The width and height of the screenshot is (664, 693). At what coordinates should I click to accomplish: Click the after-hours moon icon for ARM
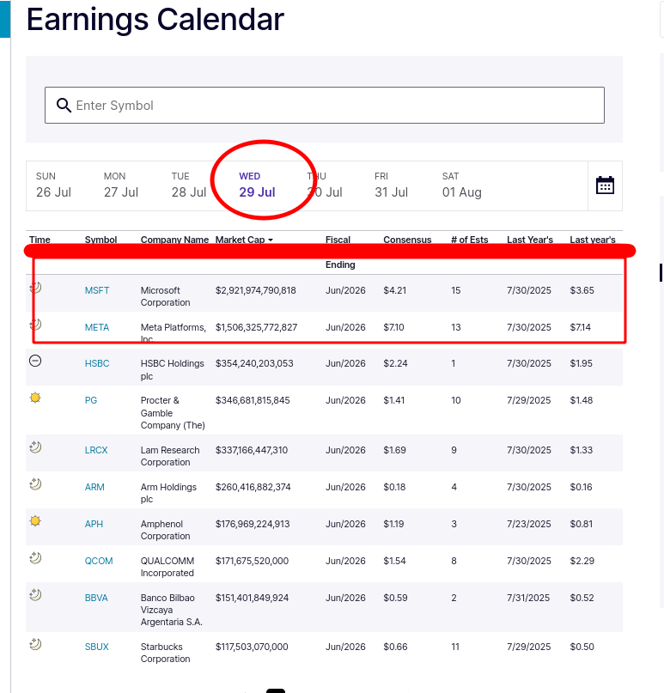[35, 484]
